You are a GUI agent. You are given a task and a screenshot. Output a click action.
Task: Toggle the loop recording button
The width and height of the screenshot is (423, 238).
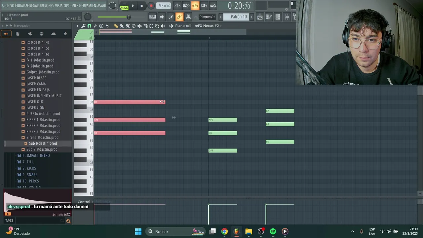[213, 6]
